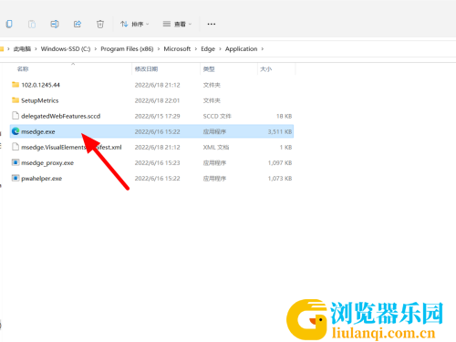Select the file name pwahelper.exe
This screenshot has width=456, height=342.
[42, 179]
